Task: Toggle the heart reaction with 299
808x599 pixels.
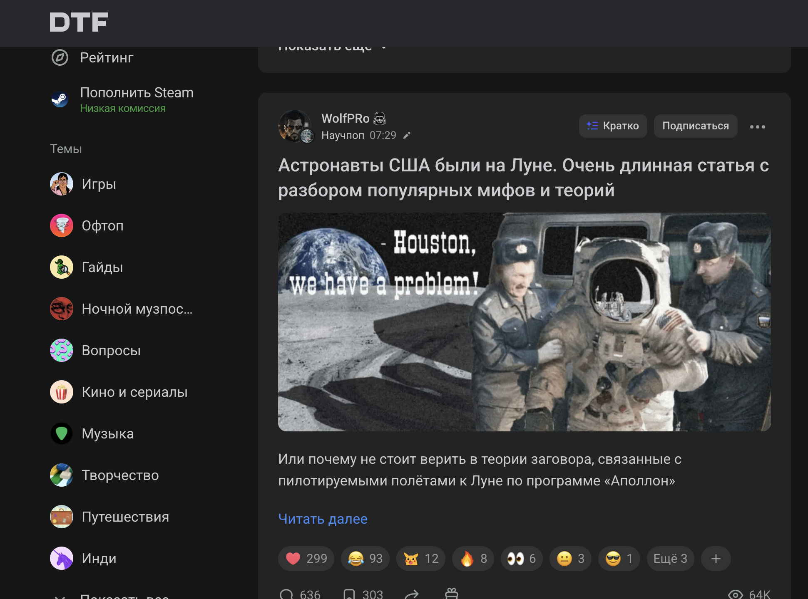Action: tap(306, 558)
